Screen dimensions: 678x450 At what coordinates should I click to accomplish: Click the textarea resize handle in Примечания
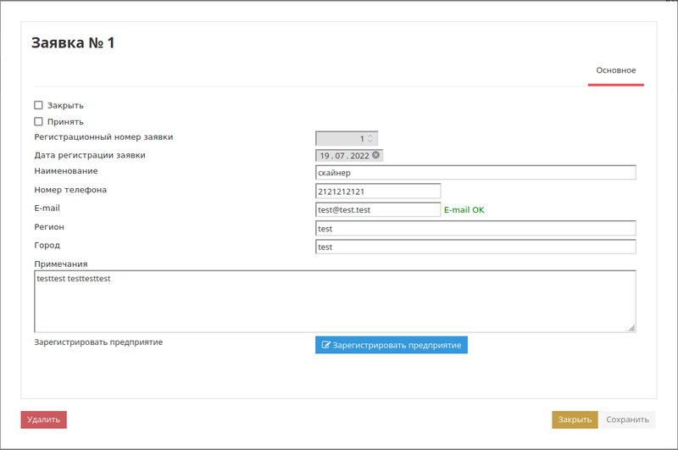(631, 328)
